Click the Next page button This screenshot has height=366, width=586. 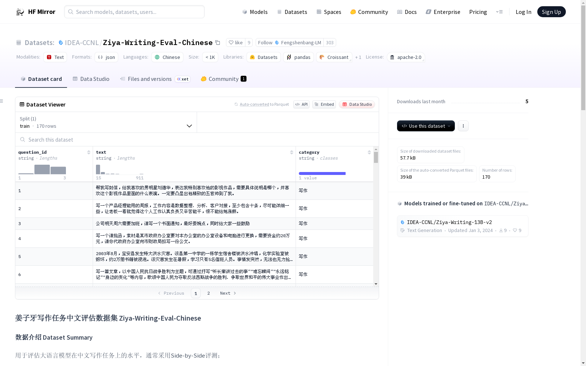228,293
